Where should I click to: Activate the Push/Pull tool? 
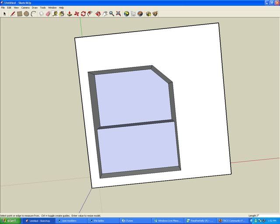70,14
